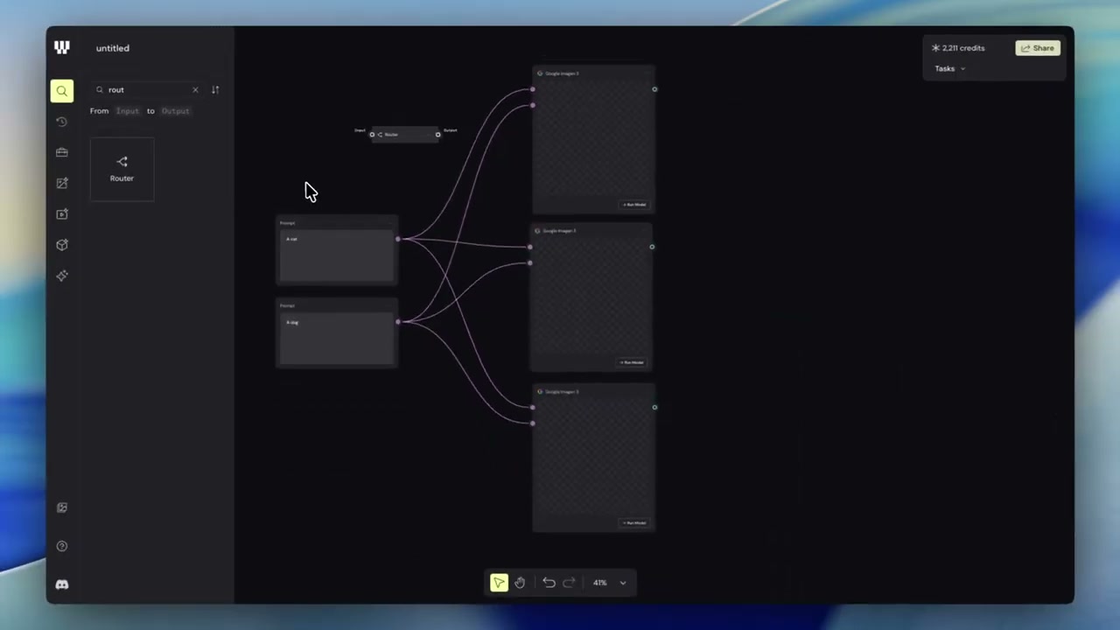The width and height of the screenshot is (1120, 630).
Task: Activate the select pointer tool
Action: 499,583
